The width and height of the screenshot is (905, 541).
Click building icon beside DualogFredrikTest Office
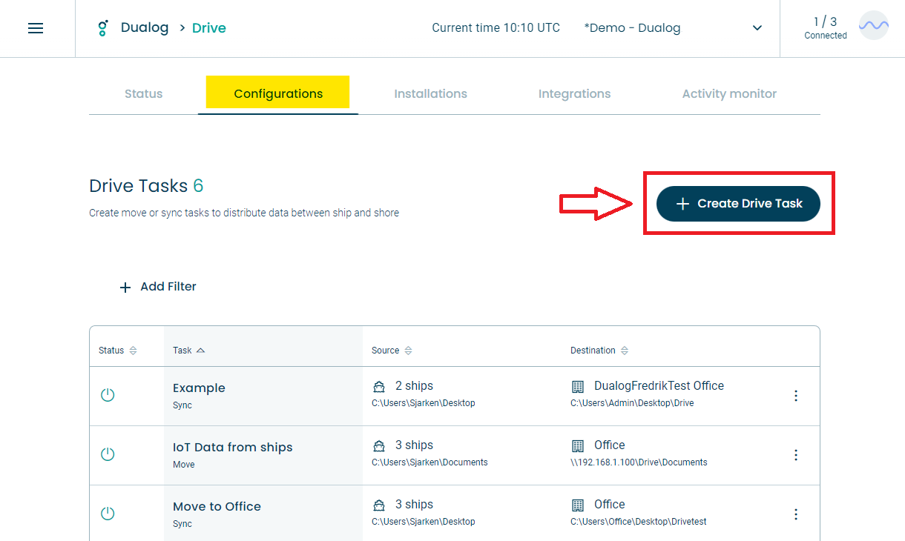[x=578, y=387]
